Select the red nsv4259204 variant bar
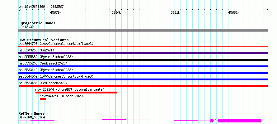The height and width of the screenshot is (124, 277). pyautogui.click(x=76, y=93)
